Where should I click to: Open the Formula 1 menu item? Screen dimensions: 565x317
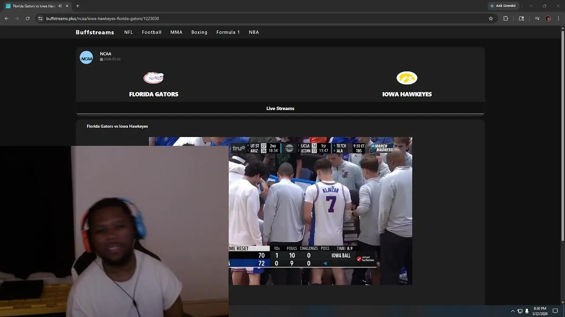click(x=228, y=32)
